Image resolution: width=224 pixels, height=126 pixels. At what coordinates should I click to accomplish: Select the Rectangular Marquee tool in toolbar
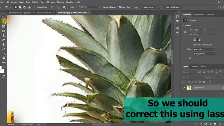tap(3, 17)
